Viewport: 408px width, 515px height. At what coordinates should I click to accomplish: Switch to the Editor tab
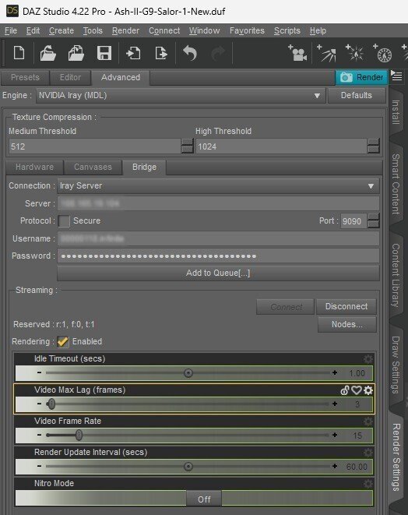(x=70, y=77)
